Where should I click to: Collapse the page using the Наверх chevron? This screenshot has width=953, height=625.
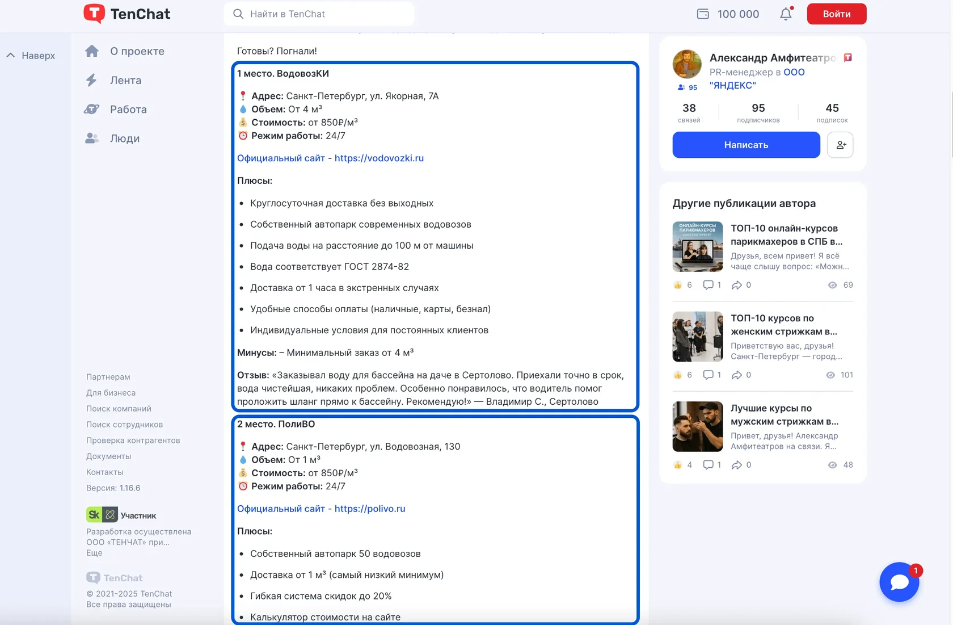(x=10, y=54)
